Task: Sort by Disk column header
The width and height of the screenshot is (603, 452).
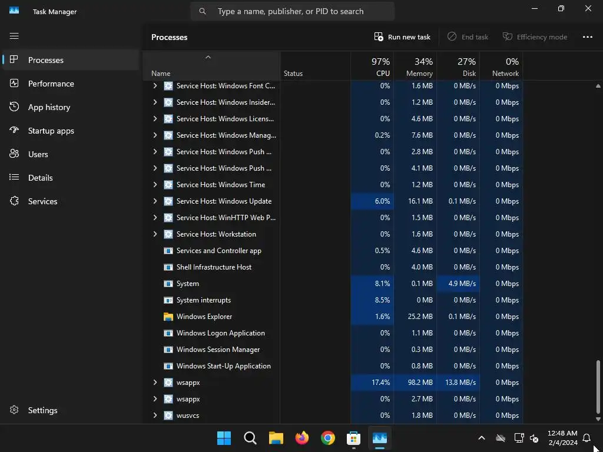Action: pos(458,66)
